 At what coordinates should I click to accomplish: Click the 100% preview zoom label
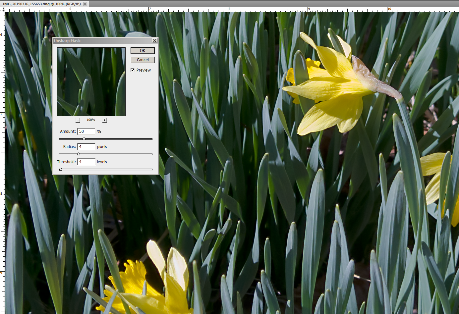pyautogui.click(x=91, y=120)
